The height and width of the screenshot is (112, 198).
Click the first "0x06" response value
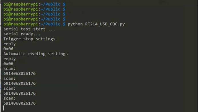(x=8, y=49)
